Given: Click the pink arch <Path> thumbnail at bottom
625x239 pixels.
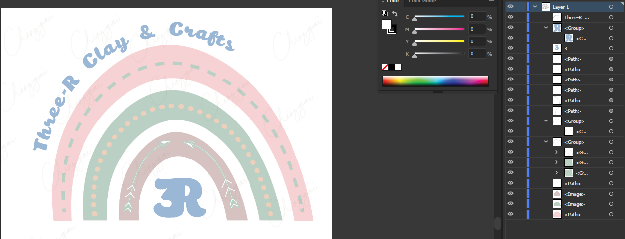Looking at the screenshot, I should (x=557, y=214).
